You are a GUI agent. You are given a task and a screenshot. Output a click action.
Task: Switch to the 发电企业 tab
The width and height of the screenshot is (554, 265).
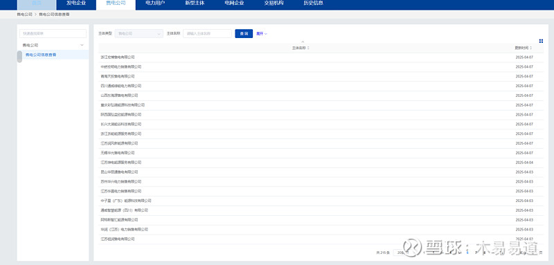pos(76,3)
